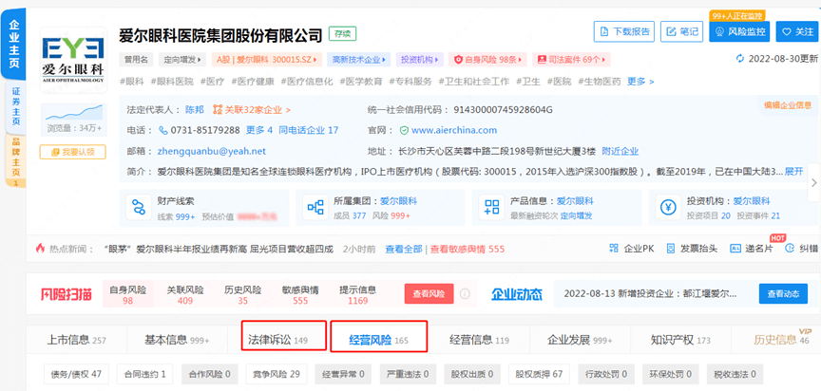Expand the 高新技术企业 tag
821x391 pixels.
[x=359, y=60]
